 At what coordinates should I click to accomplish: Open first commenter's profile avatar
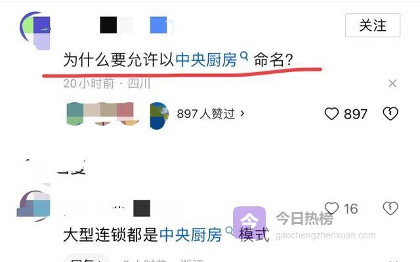[35, 30]
